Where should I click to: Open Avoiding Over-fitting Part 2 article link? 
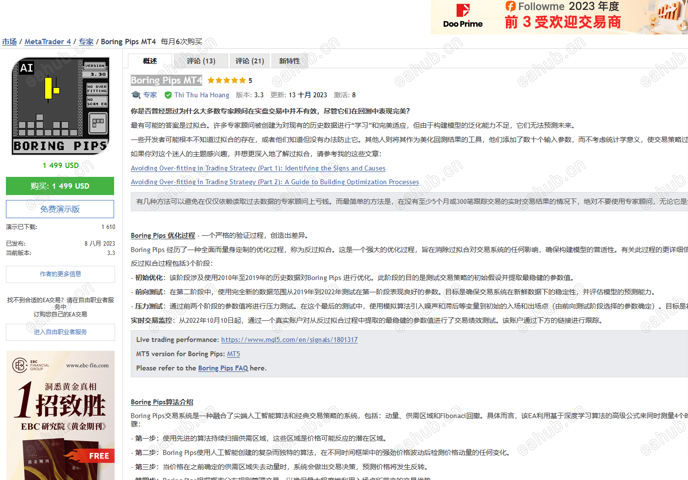coord(275,182)
